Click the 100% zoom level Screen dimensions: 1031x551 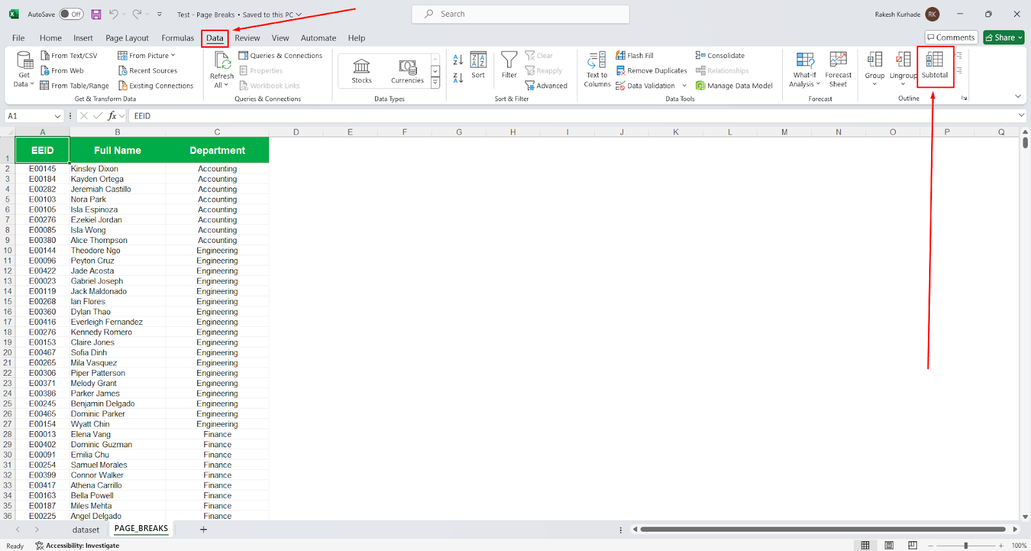pyautogui.click(x=1019, y=545)
